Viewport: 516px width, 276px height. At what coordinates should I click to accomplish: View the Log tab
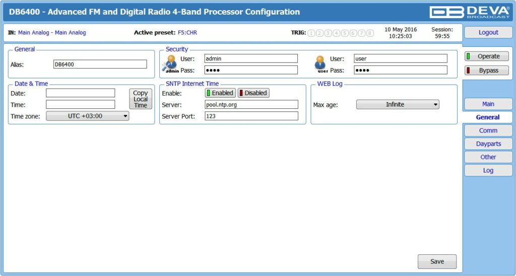click(x=488, y=171)
